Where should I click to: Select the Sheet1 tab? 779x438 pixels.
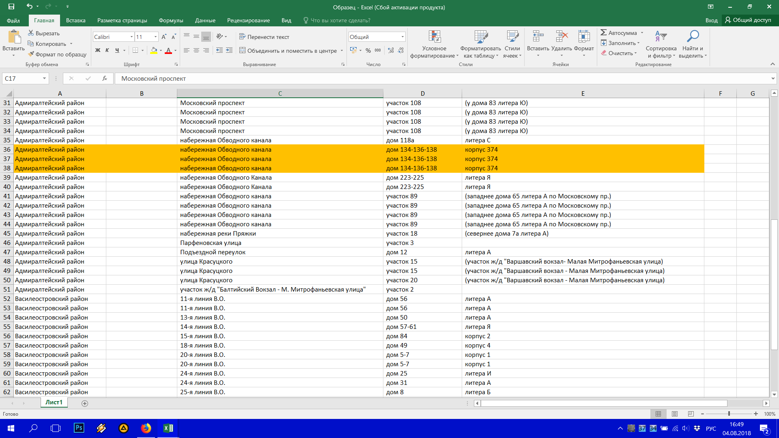tap(54, 402)
